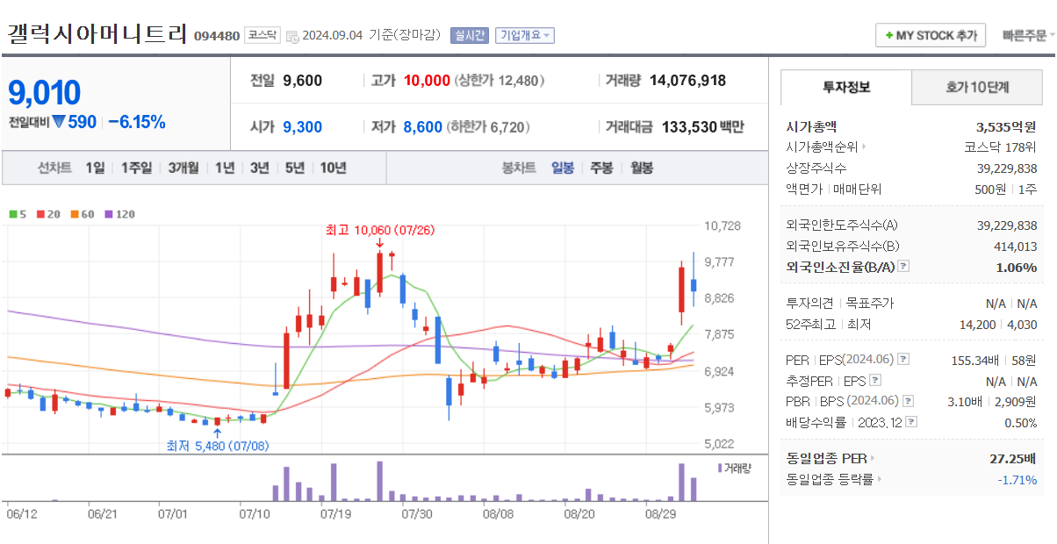This screenshot has width=1057, height=544.
Task: Switch to the 호가10단계 tab
Action: (977, 88)
